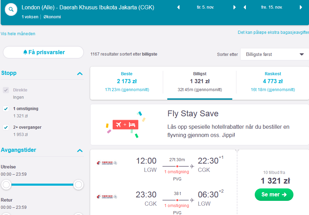
Task: Open the Billigste først sort dropdown
Action: pyautogui.click(x=274, y=54)
